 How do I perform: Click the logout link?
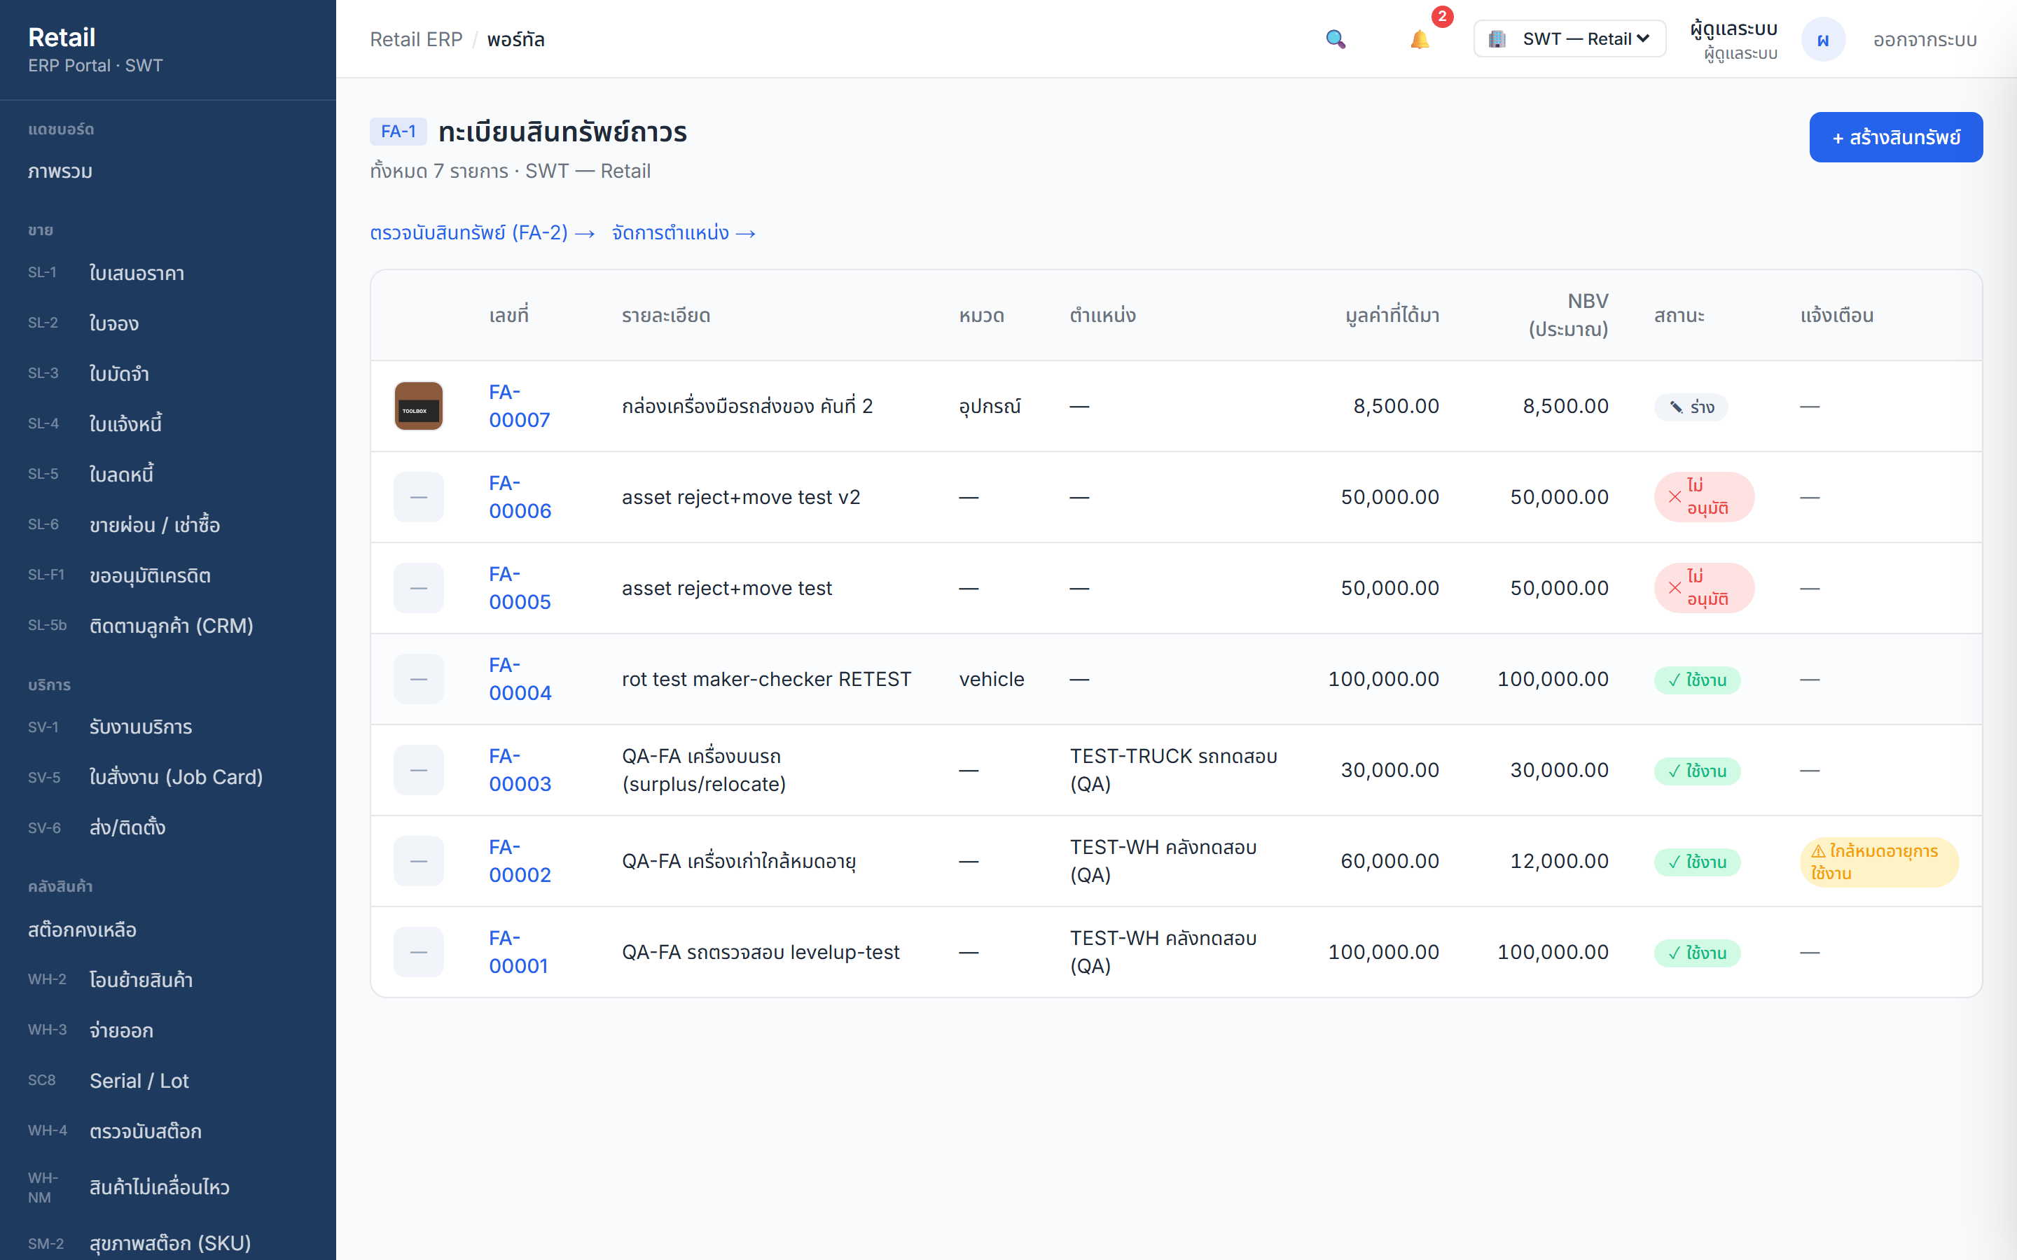(x=1925, y=40)
